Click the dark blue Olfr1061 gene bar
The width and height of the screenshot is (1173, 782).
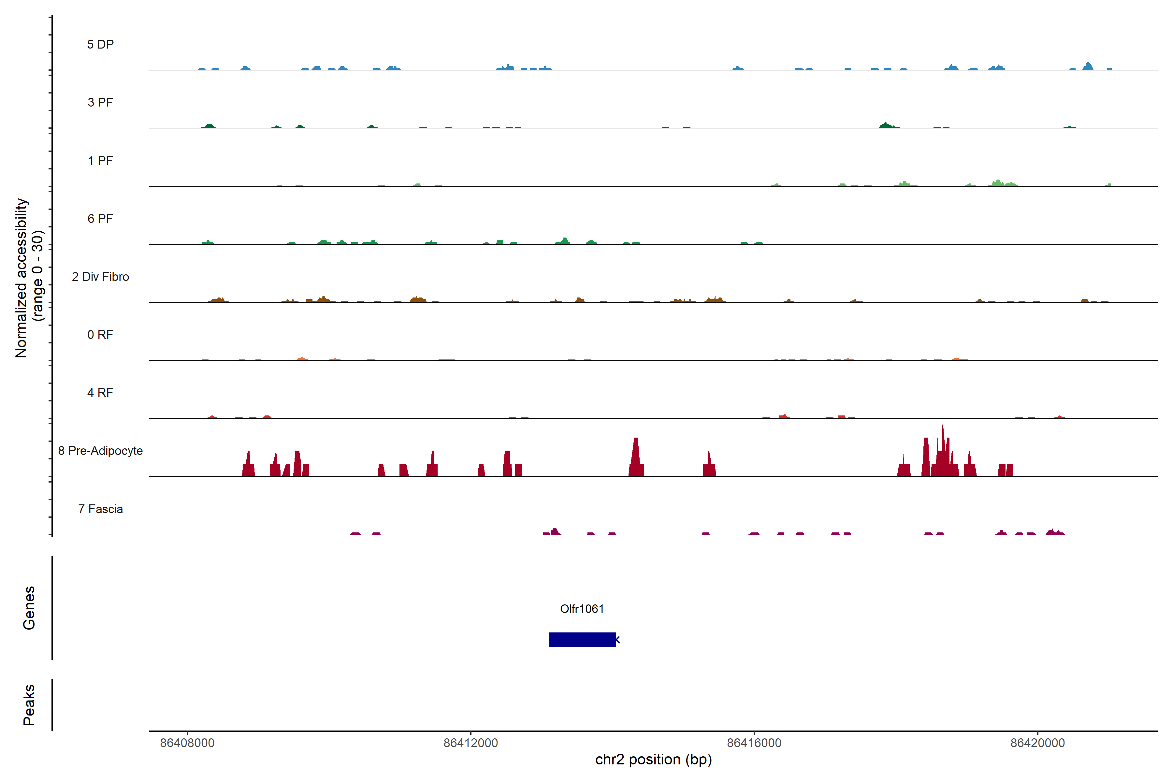coord(582,639)
